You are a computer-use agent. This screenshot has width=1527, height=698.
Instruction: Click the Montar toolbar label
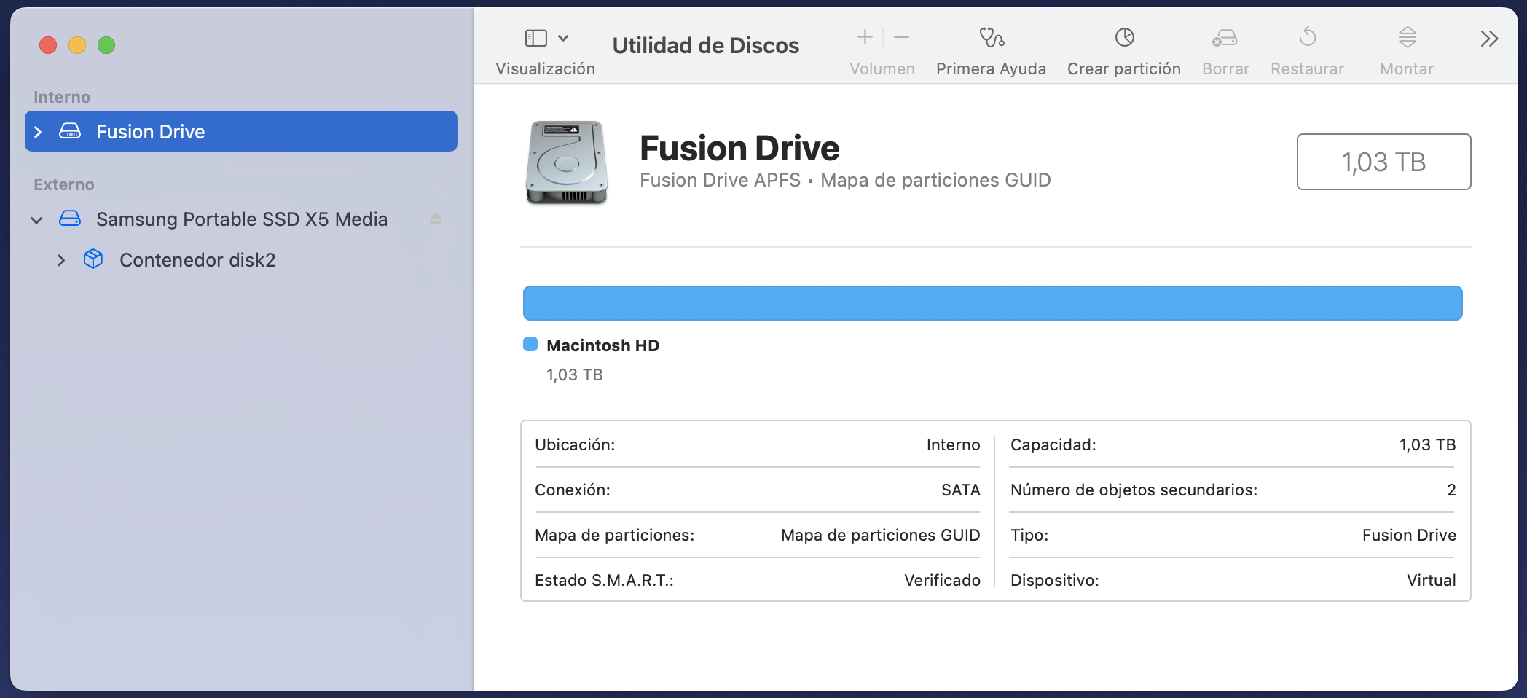(x=1407, y=68)
